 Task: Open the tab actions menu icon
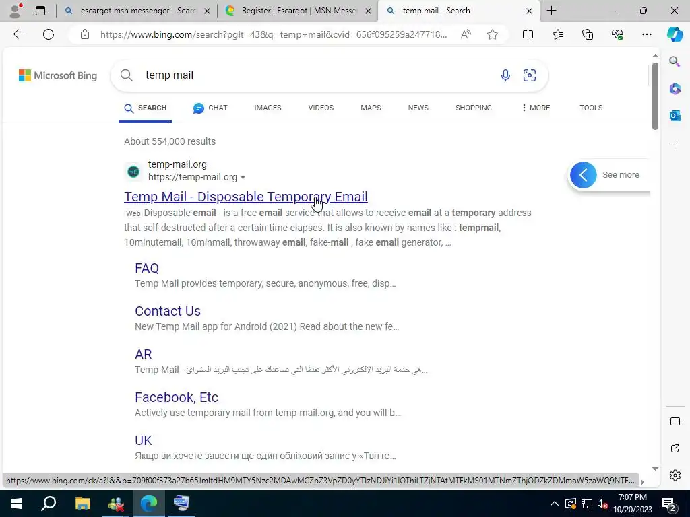coord(40,11)
